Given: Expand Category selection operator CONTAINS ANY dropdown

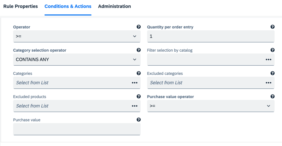Looking at the screenshot, I should pos(77,60).
